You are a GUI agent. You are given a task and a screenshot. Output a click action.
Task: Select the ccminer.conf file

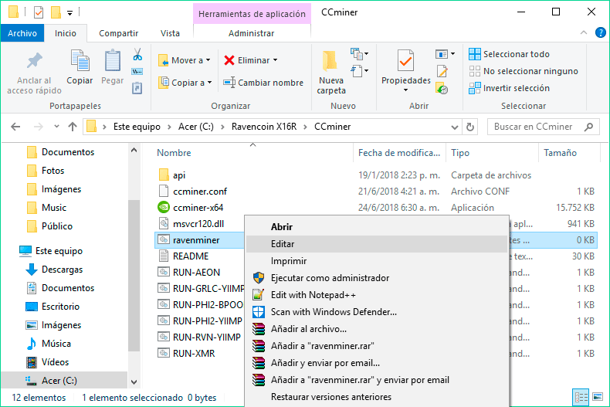(x=200, y=192)
